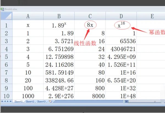Click cell B5 showing 12.759898

[59, 56]
